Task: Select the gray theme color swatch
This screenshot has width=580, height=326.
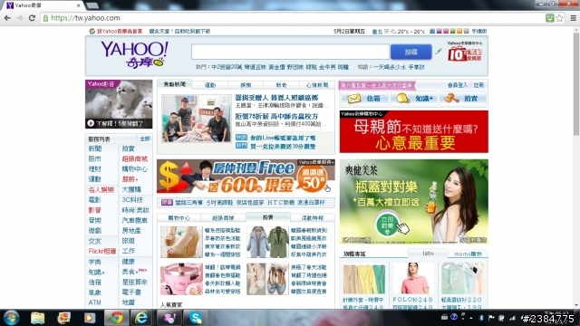Action: tap(466, 31)
